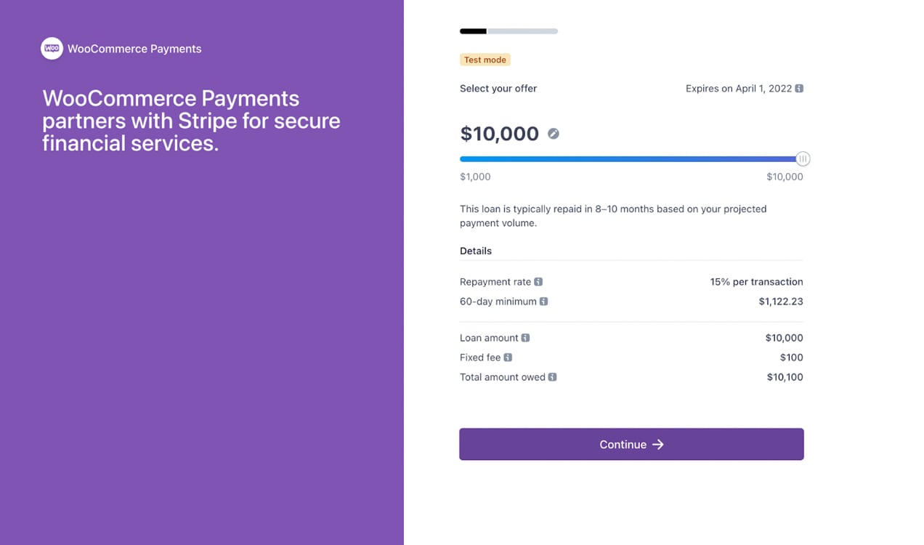The image size is (924, 545).
Task: Click the $1,000 minimum slider label
Action: click(x=474, y=177)
